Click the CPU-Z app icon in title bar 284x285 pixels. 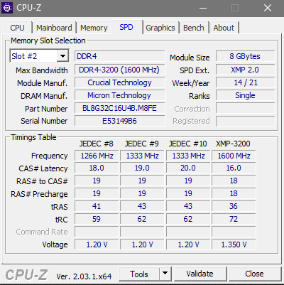pyautogui.click(x=7, y=8)
